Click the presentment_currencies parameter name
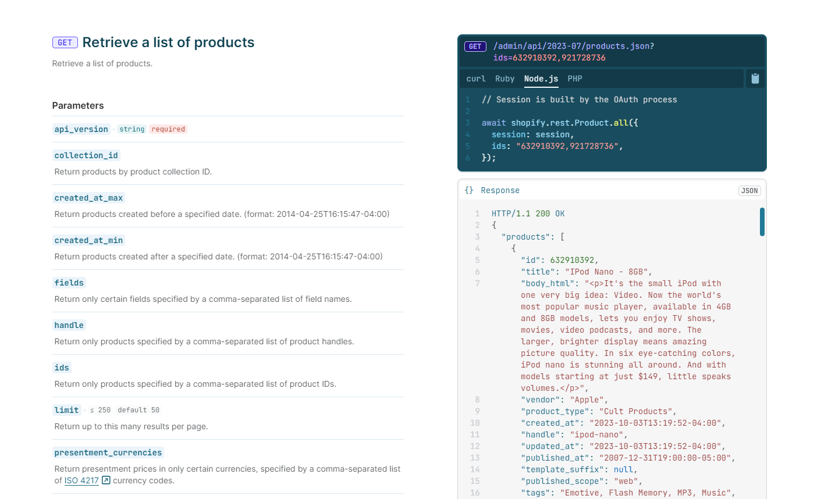Screen dimensions: 835x499 tap(108, 452)
